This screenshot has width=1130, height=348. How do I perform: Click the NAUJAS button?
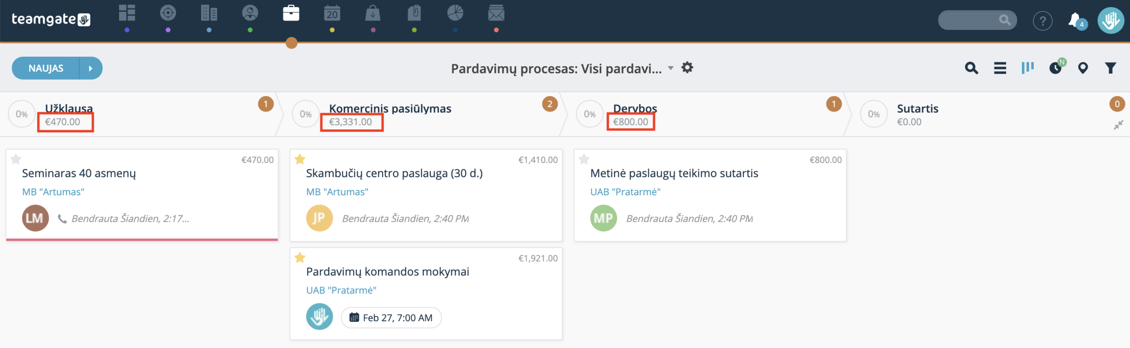[x=46, y=68]
